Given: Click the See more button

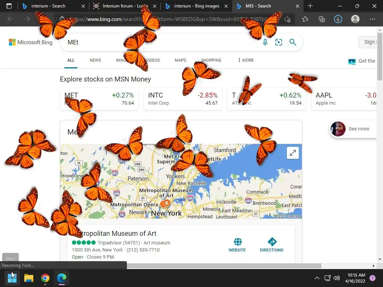Looking at the screenshot, I should pyautogui.click(x=353, y=129).
